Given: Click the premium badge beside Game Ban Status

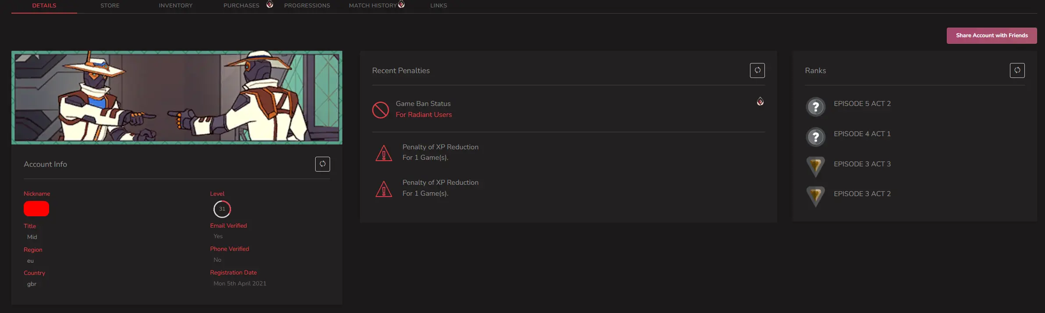Looking at the screenshot, I should 760,102.
